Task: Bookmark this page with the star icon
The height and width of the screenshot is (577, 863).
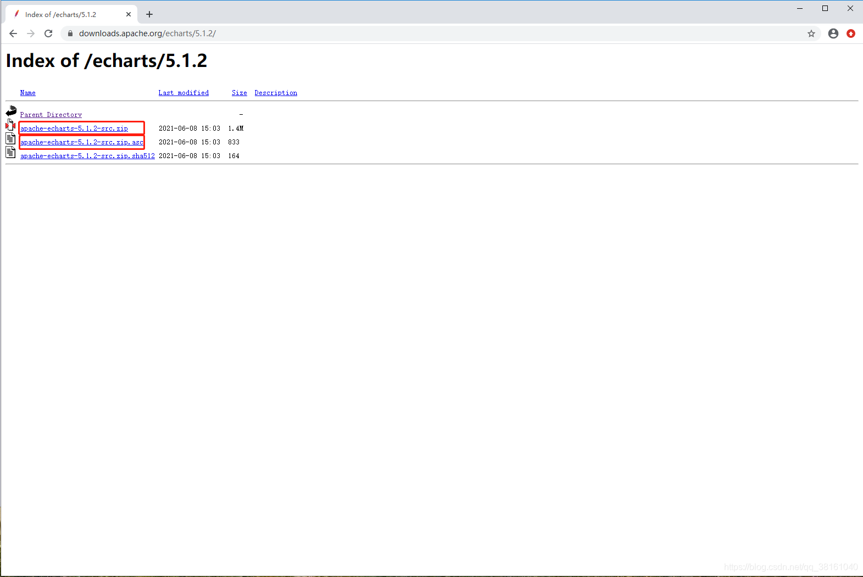Action: click(811, 33)
